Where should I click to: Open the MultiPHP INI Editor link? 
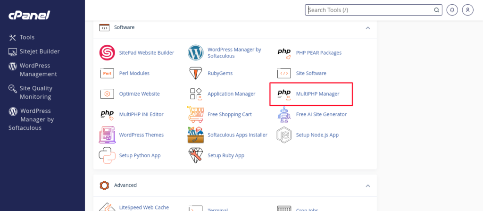(142, 114)
